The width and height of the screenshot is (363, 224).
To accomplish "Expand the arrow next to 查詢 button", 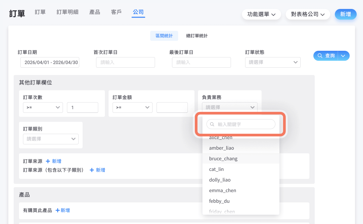I will 343,56.
